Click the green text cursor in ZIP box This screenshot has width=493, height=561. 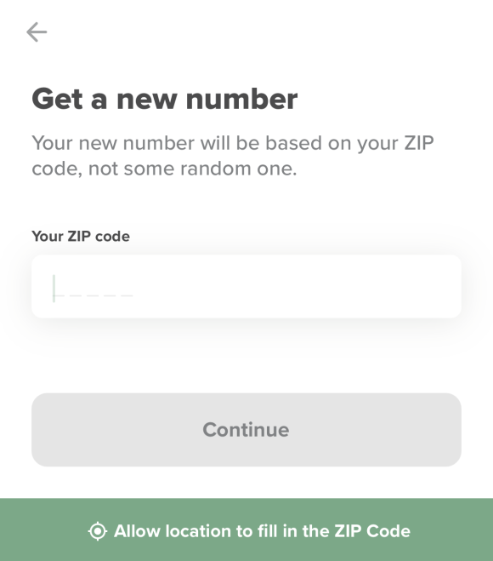(54, 289)
